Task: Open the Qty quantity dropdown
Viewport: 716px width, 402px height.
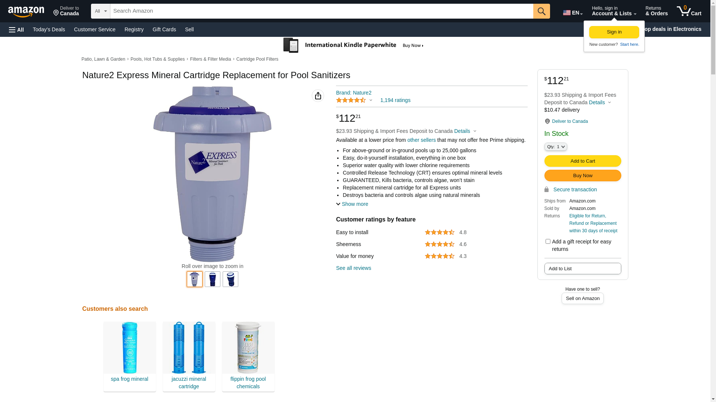Action: (556, 147)
